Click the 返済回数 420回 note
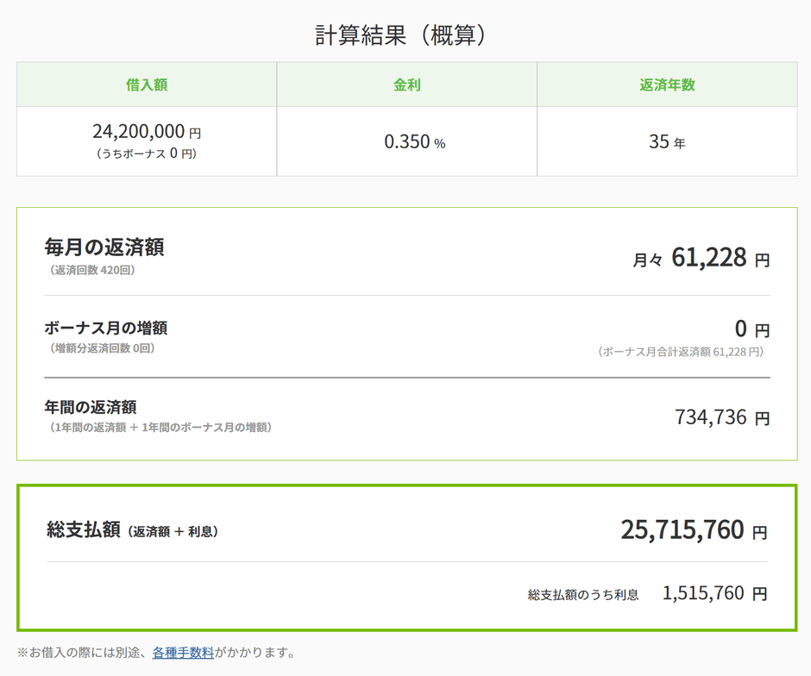The height and width of the screenshot is (676, 811). pyautogui.click(x=92, y=270)
